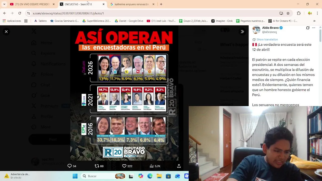The image size is (322, 181).
Task: Open the Advertencia weather alert widget
Action: [17, 176]
